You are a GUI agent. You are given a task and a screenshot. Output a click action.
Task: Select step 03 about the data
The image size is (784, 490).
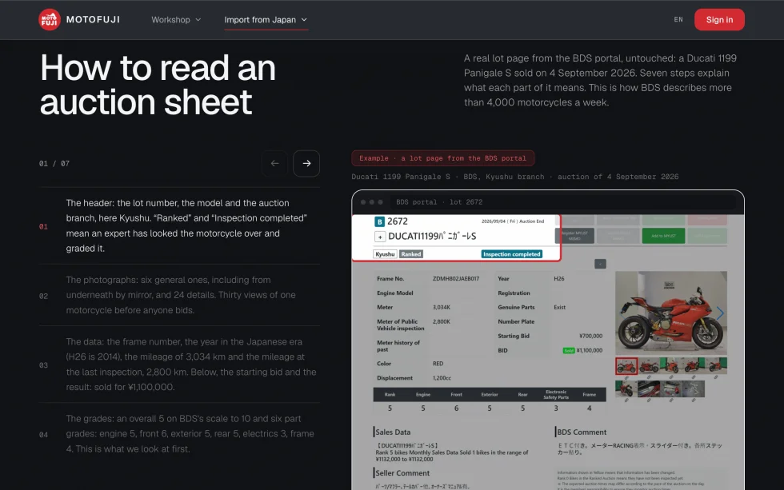[179, 365]
